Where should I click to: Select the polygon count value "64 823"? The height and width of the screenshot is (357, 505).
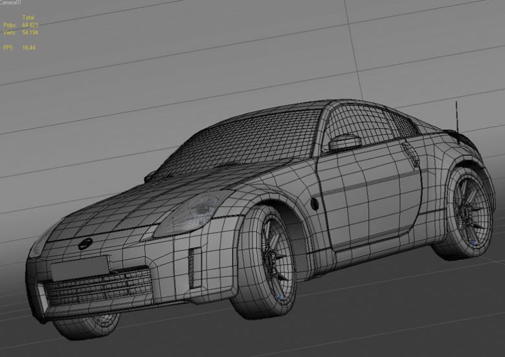pyautogui.click(x=30, y=25)
